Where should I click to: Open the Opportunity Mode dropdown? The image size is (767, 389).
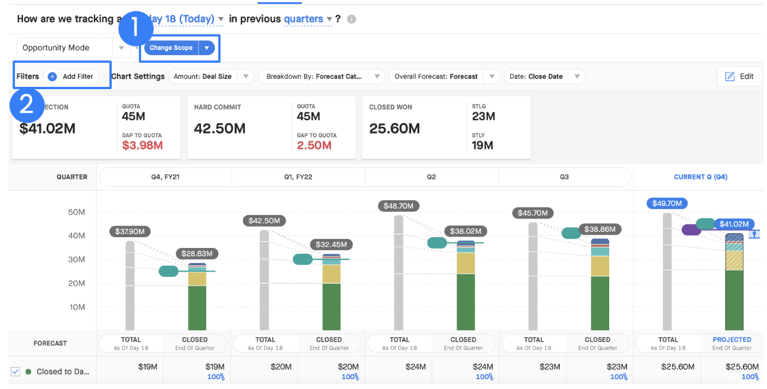(73, 48)
